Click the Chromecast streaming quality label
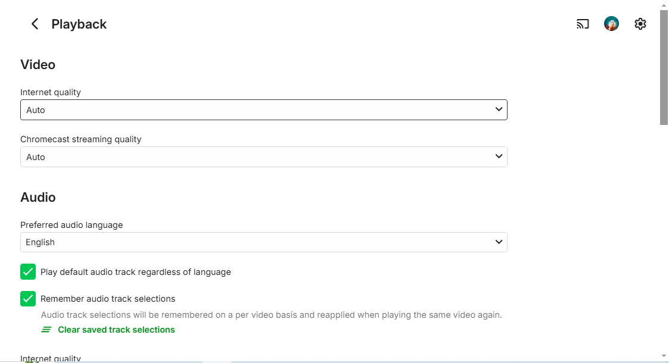Viewport: 669px width, 363px height. point(81,139)
